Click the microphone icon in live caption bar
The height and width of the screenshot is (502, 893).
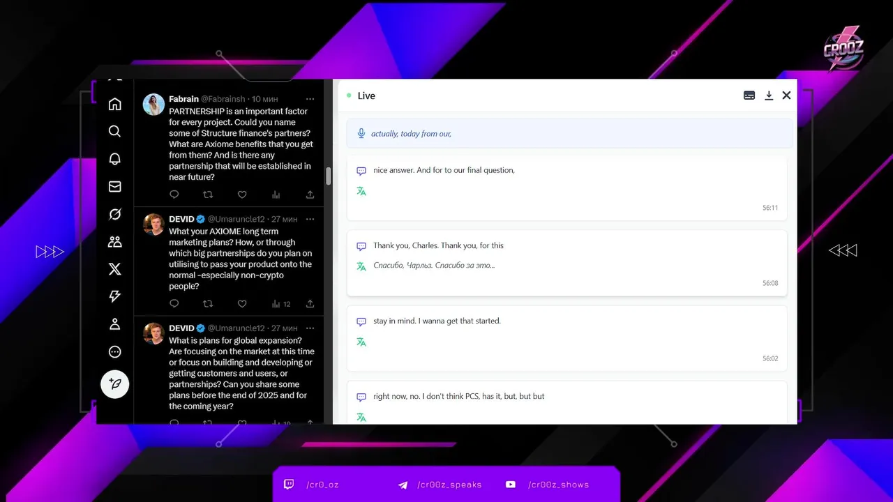(x=361, y=133)
